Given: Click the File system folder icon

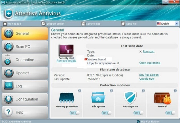Looking at the screenshot, I should (x=98, y=97).
